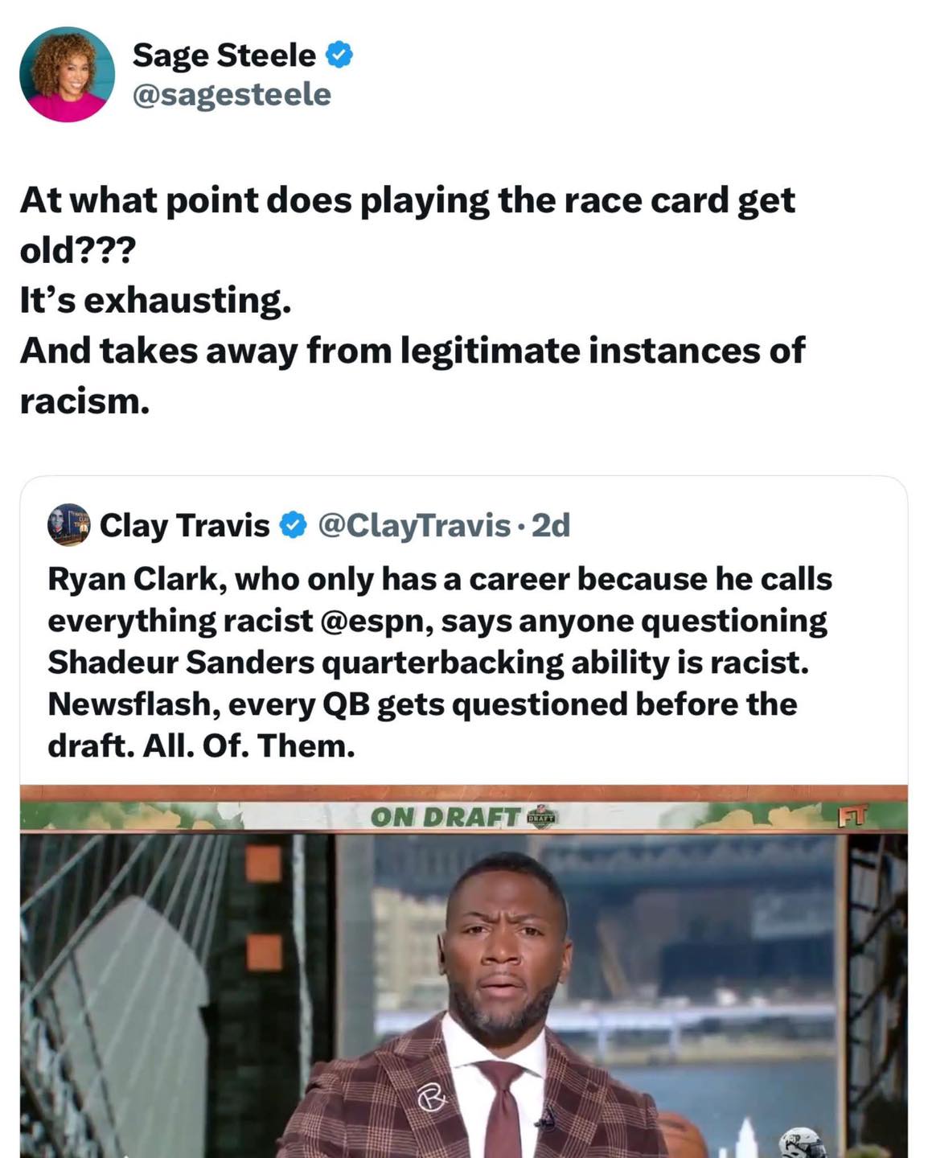Click the ON DRAFT banner text
The height and width of the screenshot is (1158, 928).
pyautogui.click(x=445, y=817)
